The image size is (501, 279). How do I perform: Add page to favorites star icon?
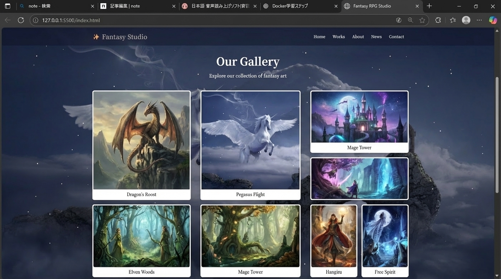pos(422,20)
